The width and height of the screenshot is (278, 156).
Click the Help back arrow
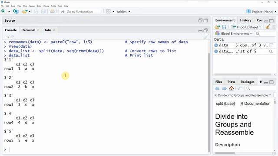(217, 88)
